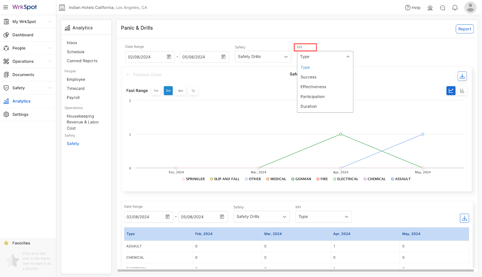Viewport: 482px width, 277px height.
Task: Set fast range to 1y
Action: (193, 91)
